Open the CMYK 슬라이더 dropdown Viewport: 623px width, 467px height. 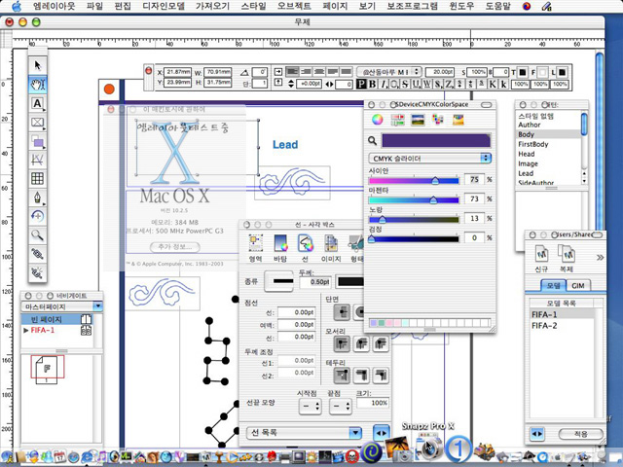[x=429, y=158]
